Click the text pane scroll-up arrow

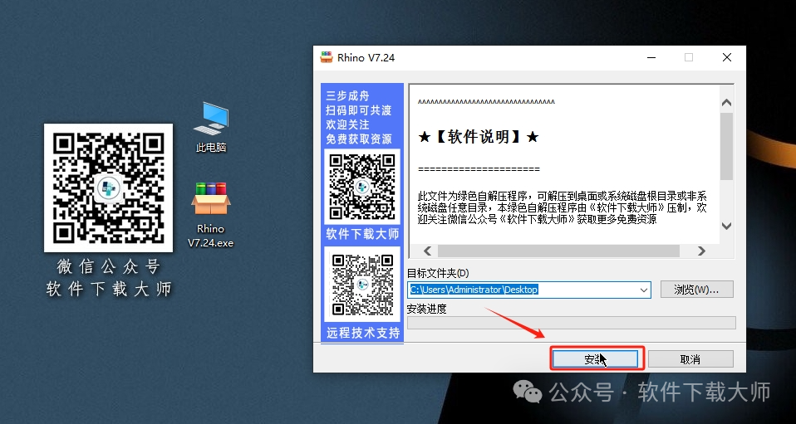[x=726, y=103]
